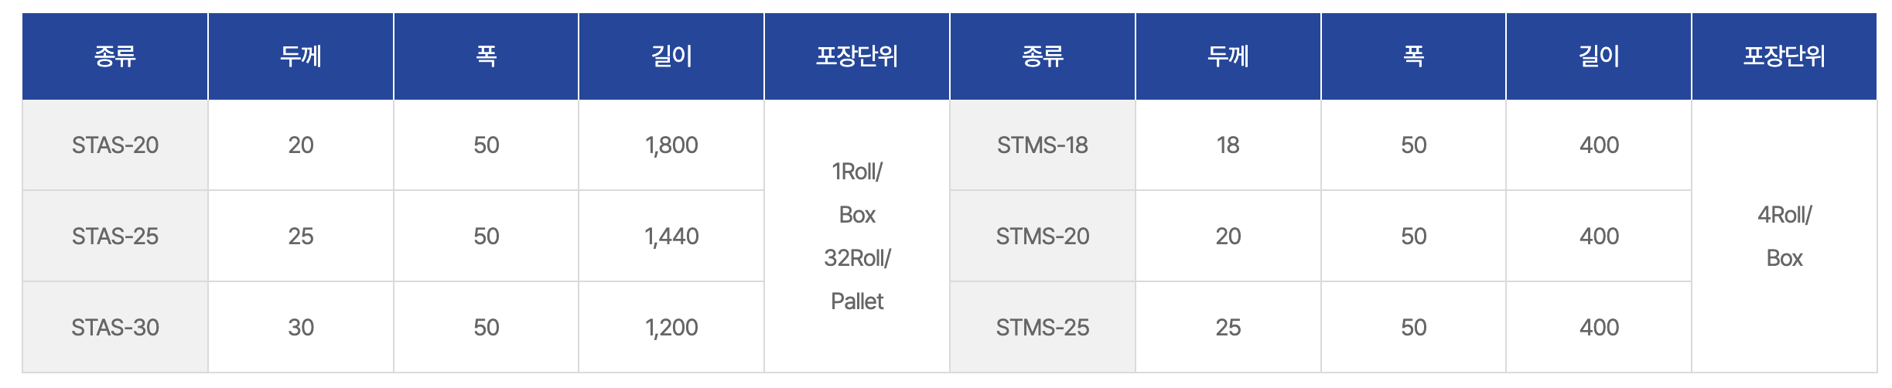Click thickness value 18 in STMS-18 row
This screenshot has width=1892, height=388.
[x=1228, y=145]
